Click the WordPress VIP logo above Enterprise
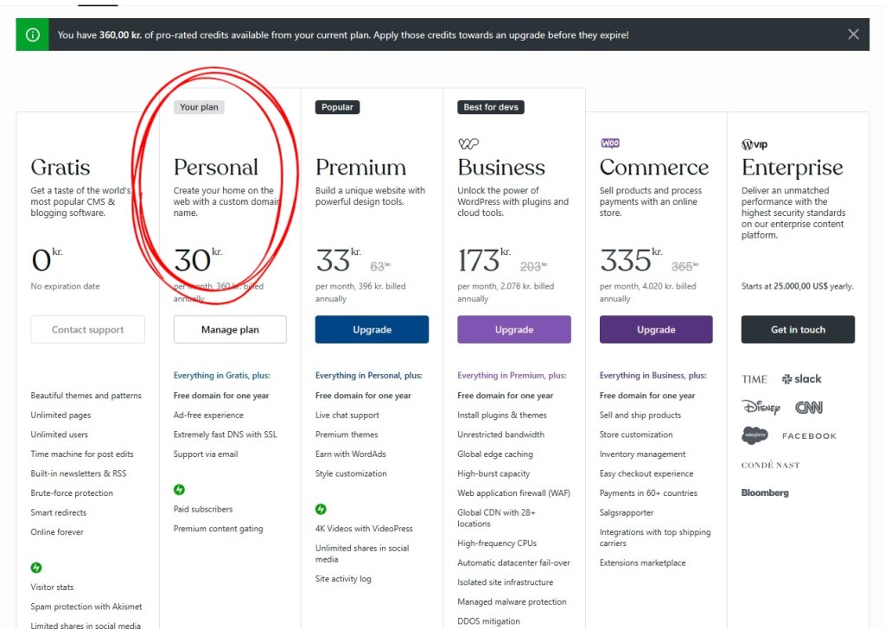 coord(754,144)
